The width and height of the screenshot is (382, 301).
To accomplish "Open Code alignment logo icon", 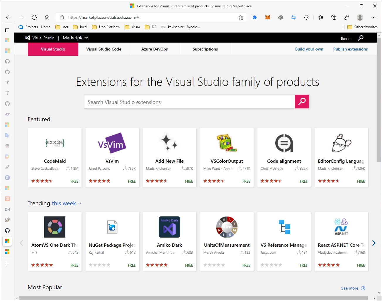I will point(284,143).
